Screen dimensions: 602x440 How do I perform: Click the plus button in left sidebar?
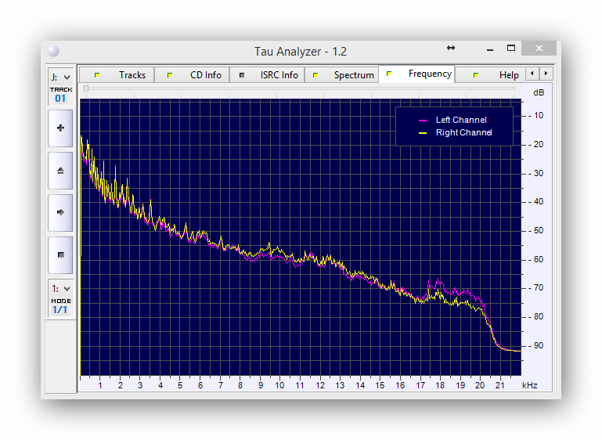click(x=60, y=128)
